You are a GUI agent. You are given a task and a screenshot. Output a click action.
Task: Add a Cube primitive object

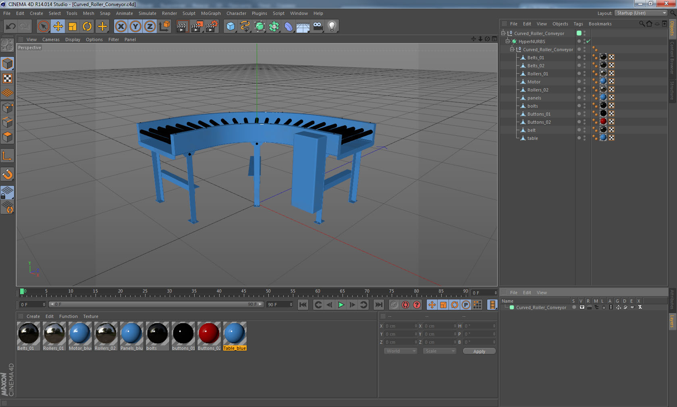231,27
